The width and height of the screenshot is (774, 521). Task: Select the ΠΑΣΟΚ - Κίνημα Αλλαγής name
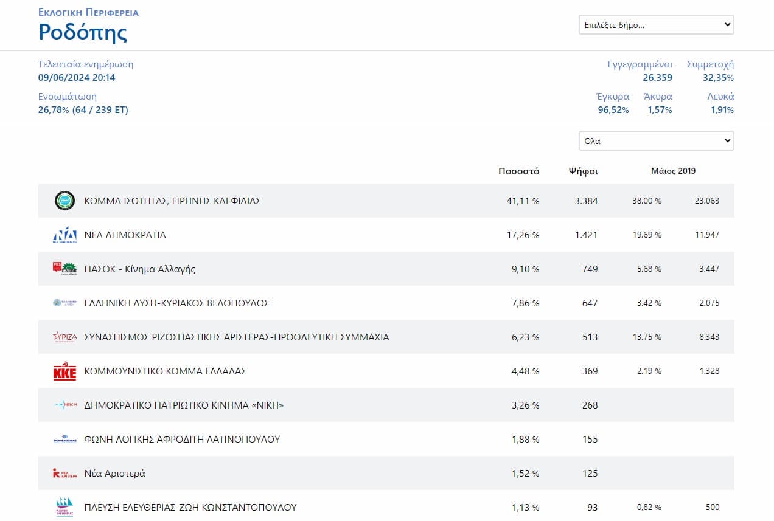point(140,269)
